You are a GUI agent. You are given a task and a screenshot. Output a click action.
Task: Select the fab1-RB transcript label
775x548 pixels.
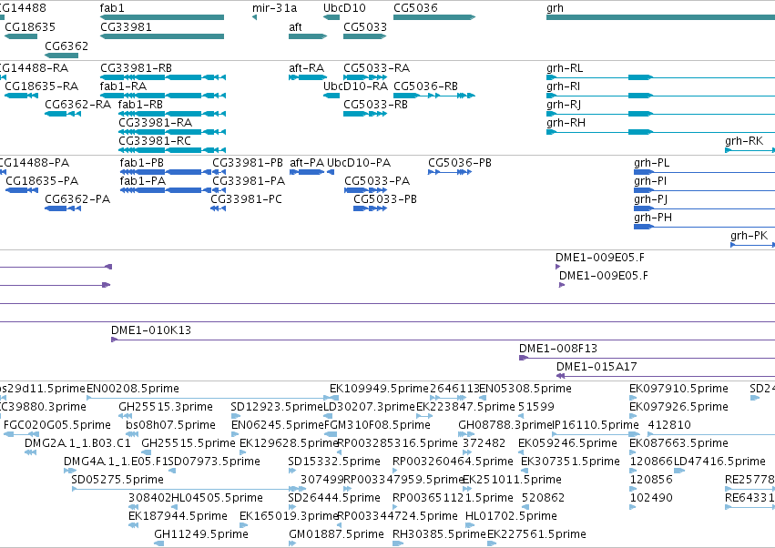(x=140, y=105)
